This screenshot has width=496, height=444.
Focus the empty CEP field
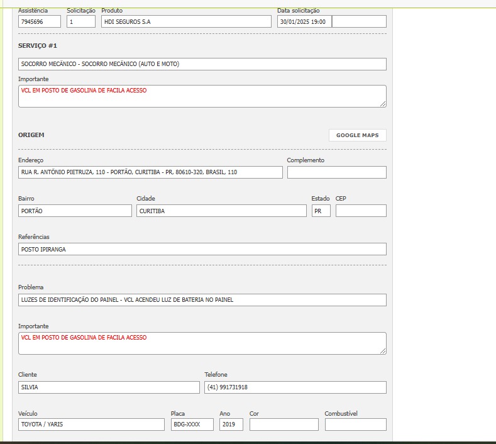[361, 211]
